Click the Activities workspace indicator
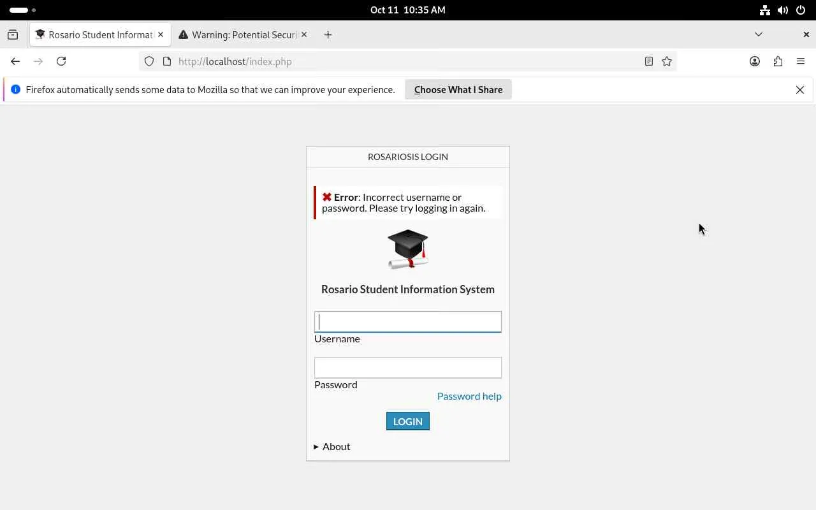Viewport: 816px width, 510px height. [x=22, y=10]
